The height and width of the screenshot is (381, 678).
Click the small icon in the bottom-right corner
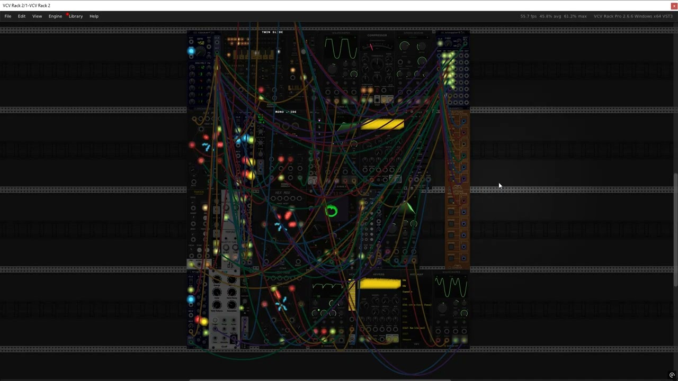tap(672, 375)
